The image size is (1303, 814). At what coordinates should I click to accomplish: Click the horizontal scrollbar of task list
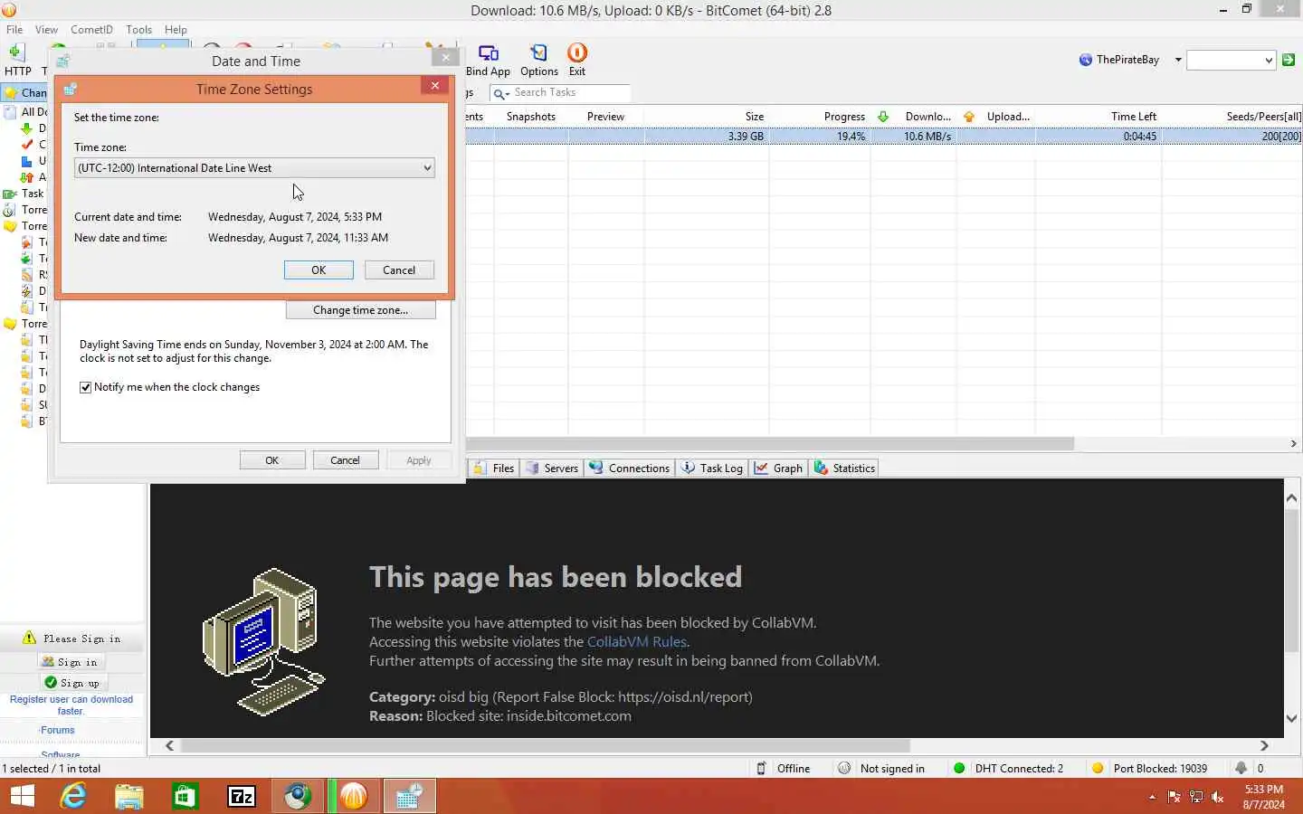(x=770, y=444)
